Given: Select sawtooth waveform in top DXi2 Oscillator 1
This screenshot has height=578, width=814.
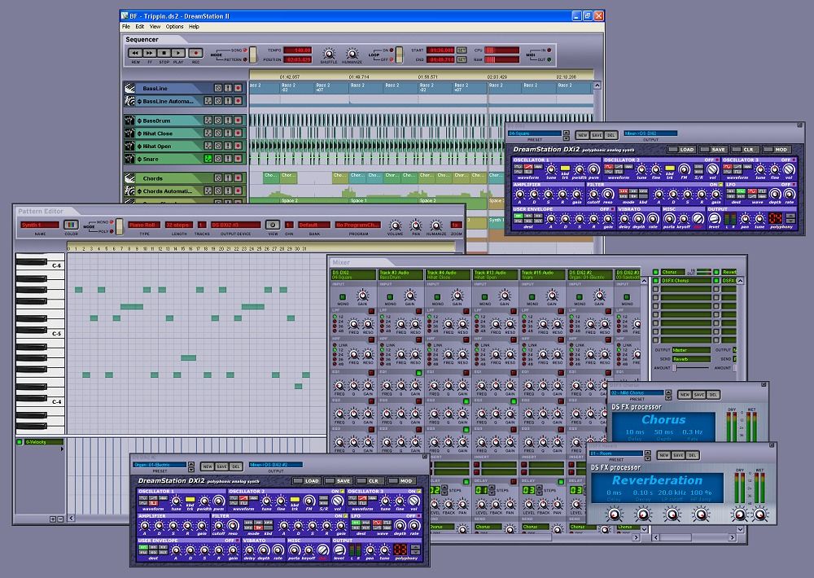Looking at the screenshot, I should pos(528,167).
